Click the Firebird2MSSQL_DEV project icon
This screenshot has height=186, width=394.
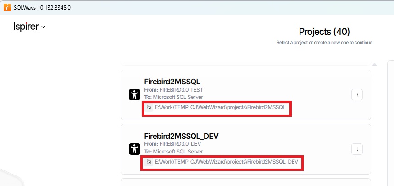(134, 149)
